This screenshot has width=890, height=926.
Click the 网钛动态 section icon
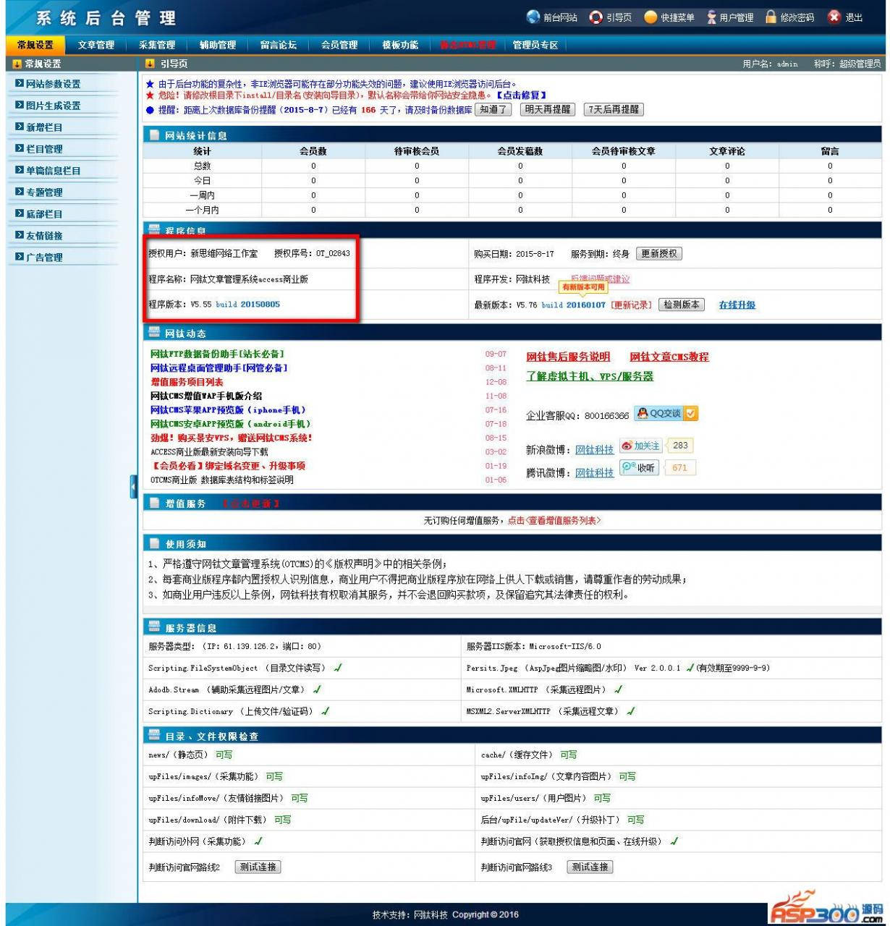(x=154, y=333)
